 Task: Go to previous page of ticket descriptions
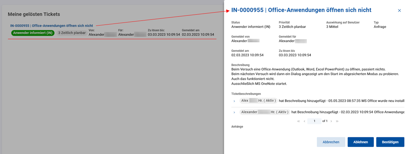click(x=304, y=121)
